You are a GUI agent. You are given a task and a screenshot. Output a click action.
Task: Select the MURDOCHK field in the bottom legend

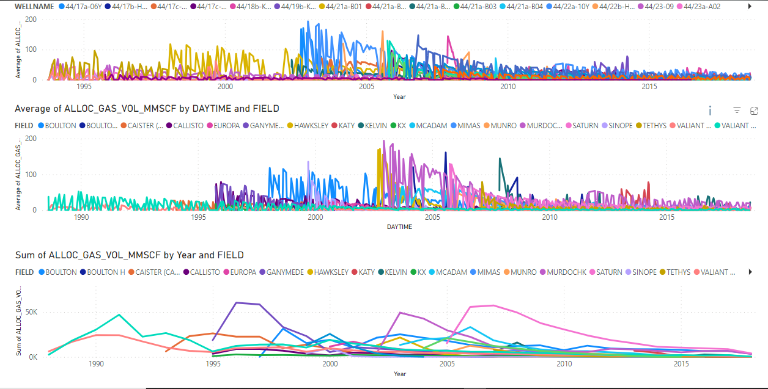[x=567, y=272]
